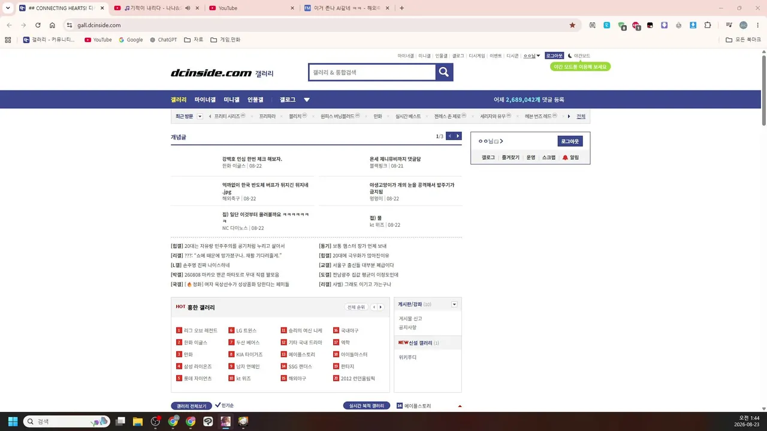This screenshot has width=767, height=431.
Task: Open new gallery 위키푸디
Action: click(407, 357)
